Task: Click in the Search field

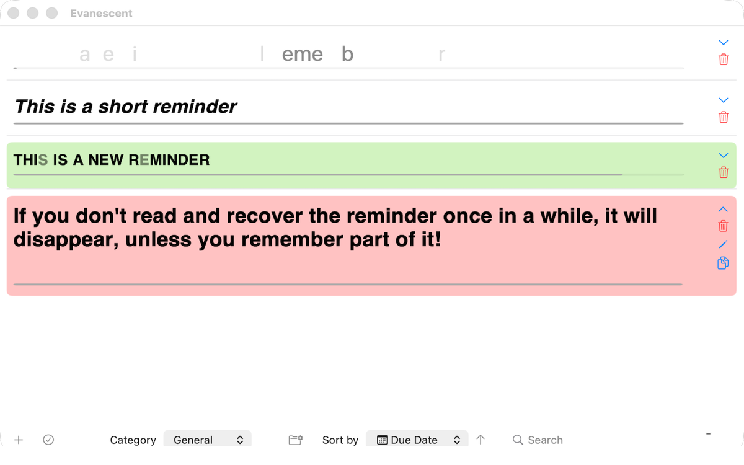Action: click(x=545, y=440)
